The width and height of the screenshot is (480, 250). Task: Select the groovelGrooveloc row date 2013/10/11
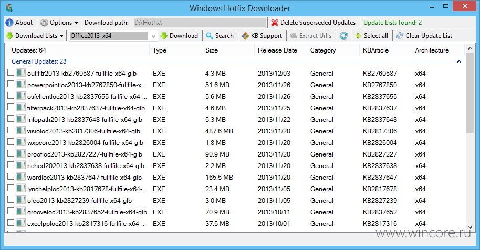[x=274, y=212]
